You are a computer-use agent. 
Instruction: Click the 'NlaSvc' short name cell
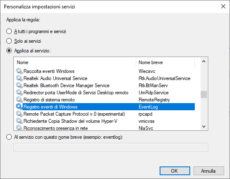click(x=146, y=128)
